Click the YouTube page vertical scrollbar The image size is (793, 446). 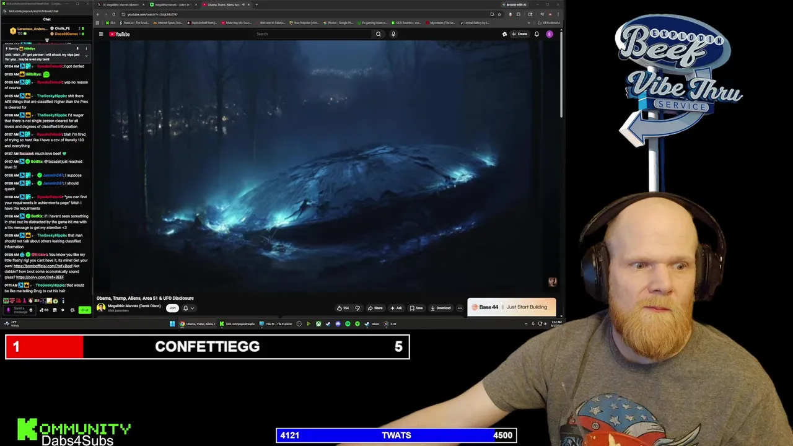click(x=561, y=74)
